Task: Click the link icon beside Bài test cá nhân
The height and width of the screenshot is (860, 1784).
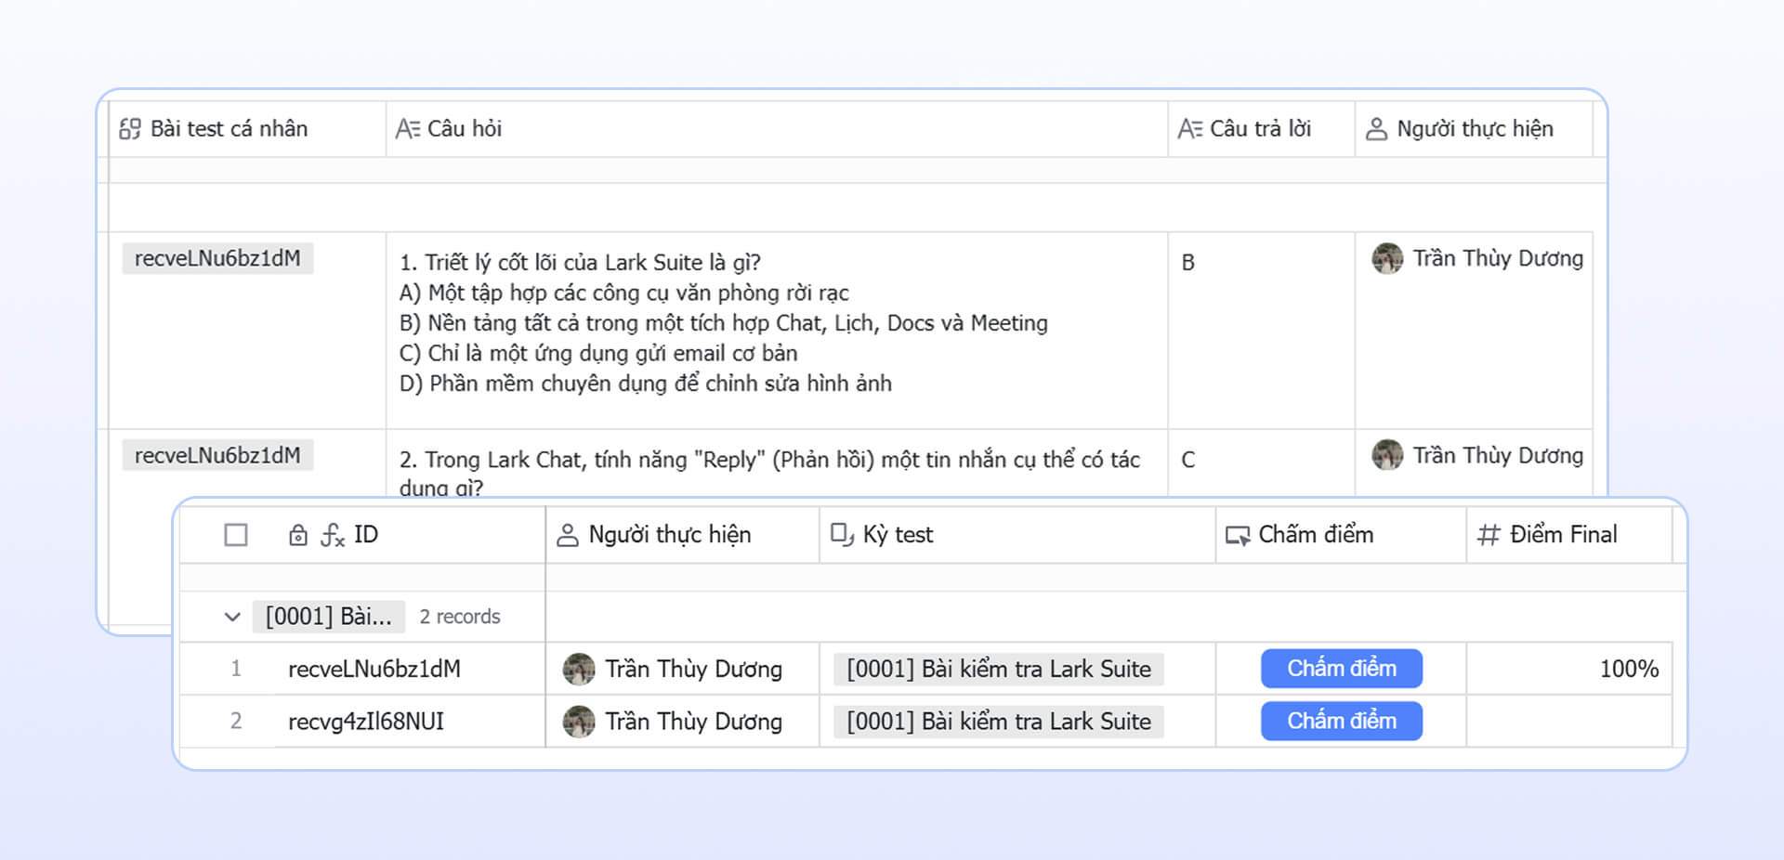Action: pyautogui.click(x=130, y=129)
